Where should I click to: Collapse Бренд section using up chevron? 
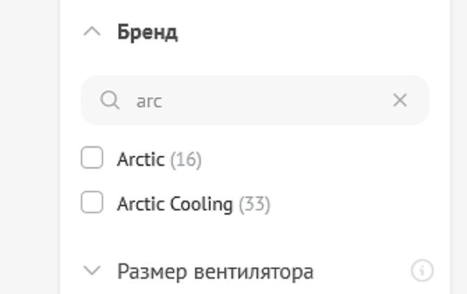(x=92, y=32)
